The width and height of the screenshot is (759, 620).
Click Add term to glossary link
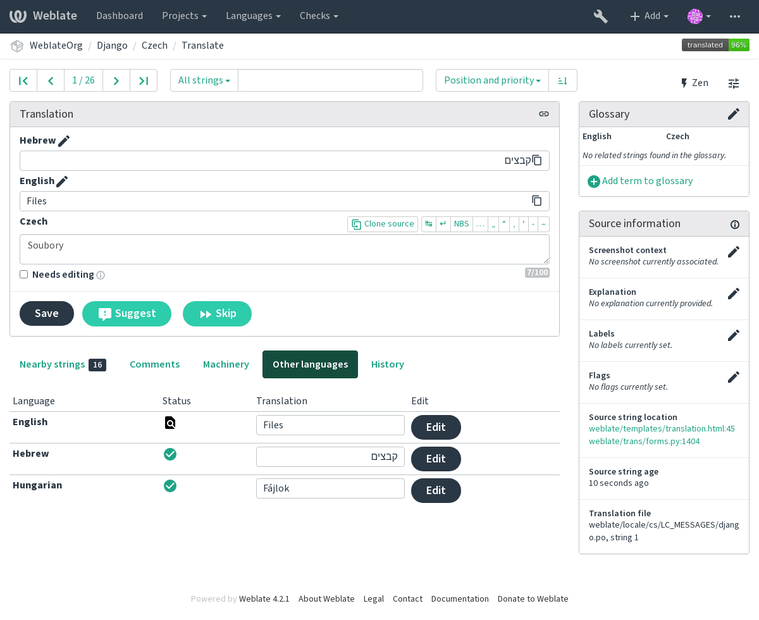(x=640, y=181)
